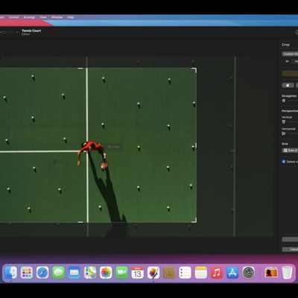Click the top edge crop handle
The width and height of the screenshot is (298, 298).
(x=80, y=69)
